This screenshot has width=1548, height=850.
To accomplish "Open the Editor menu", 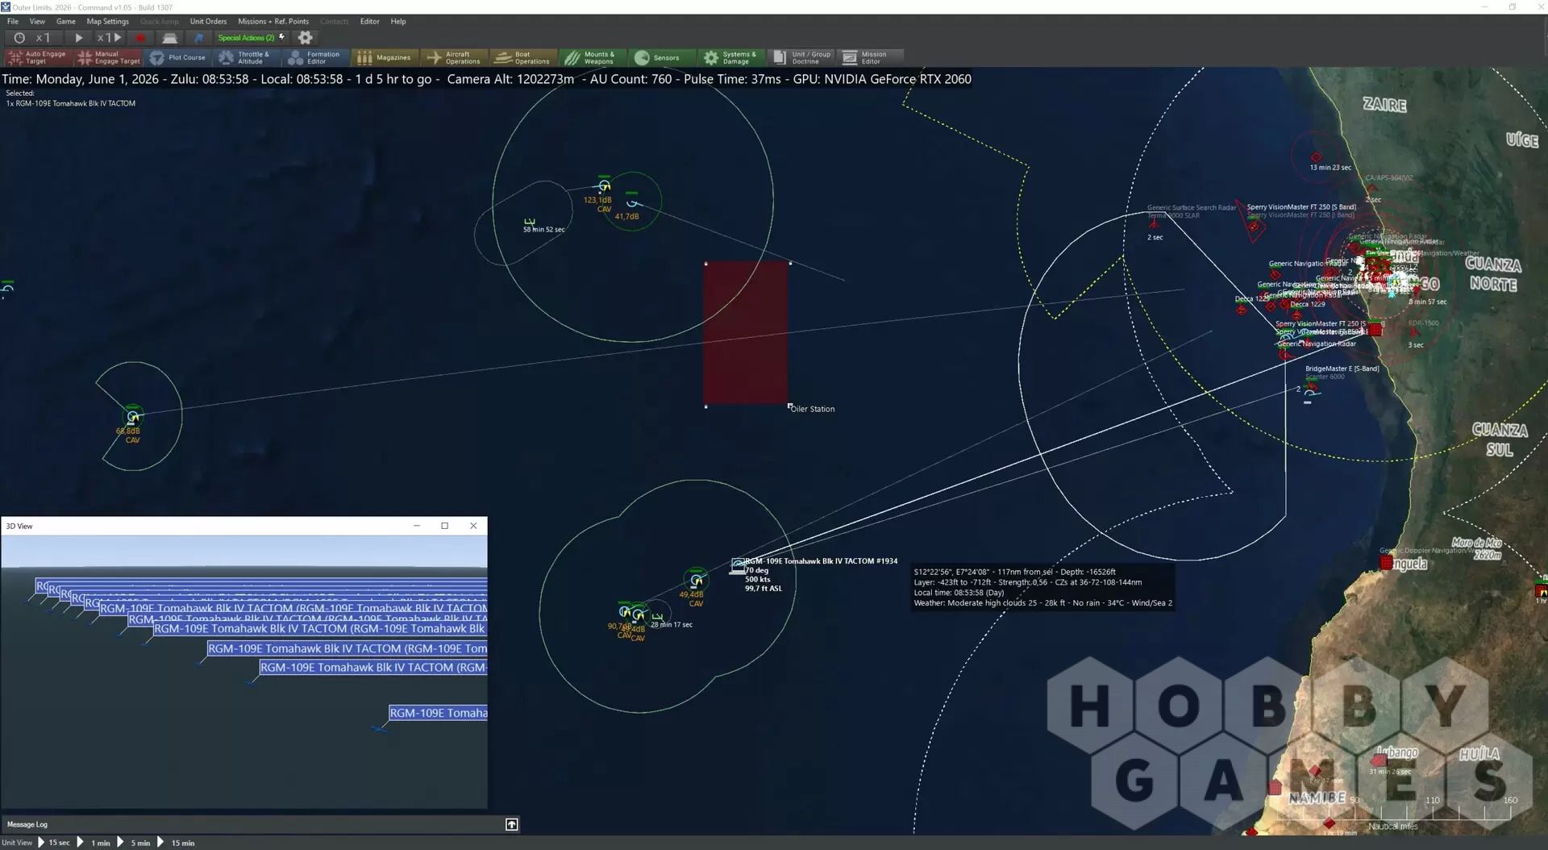I will coord(369,22).
